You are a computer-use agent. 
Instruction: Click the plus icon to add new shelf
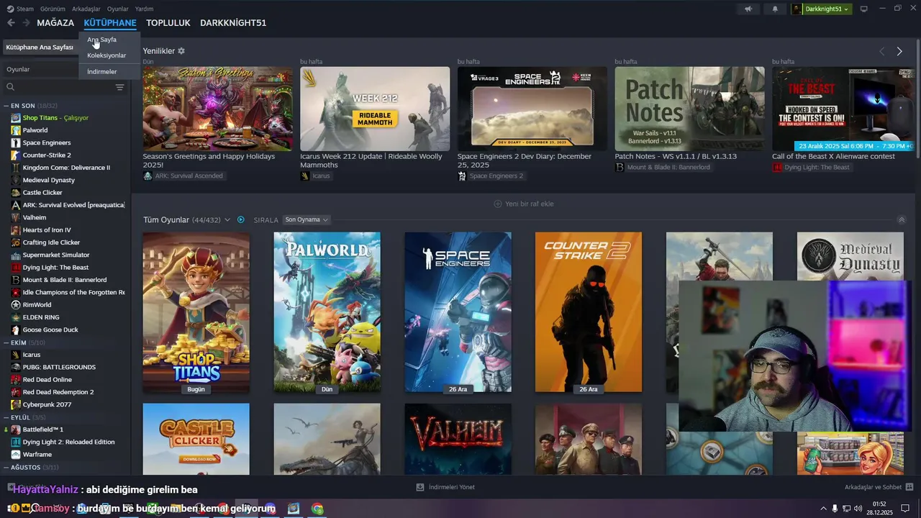click(x=497, y=204)
